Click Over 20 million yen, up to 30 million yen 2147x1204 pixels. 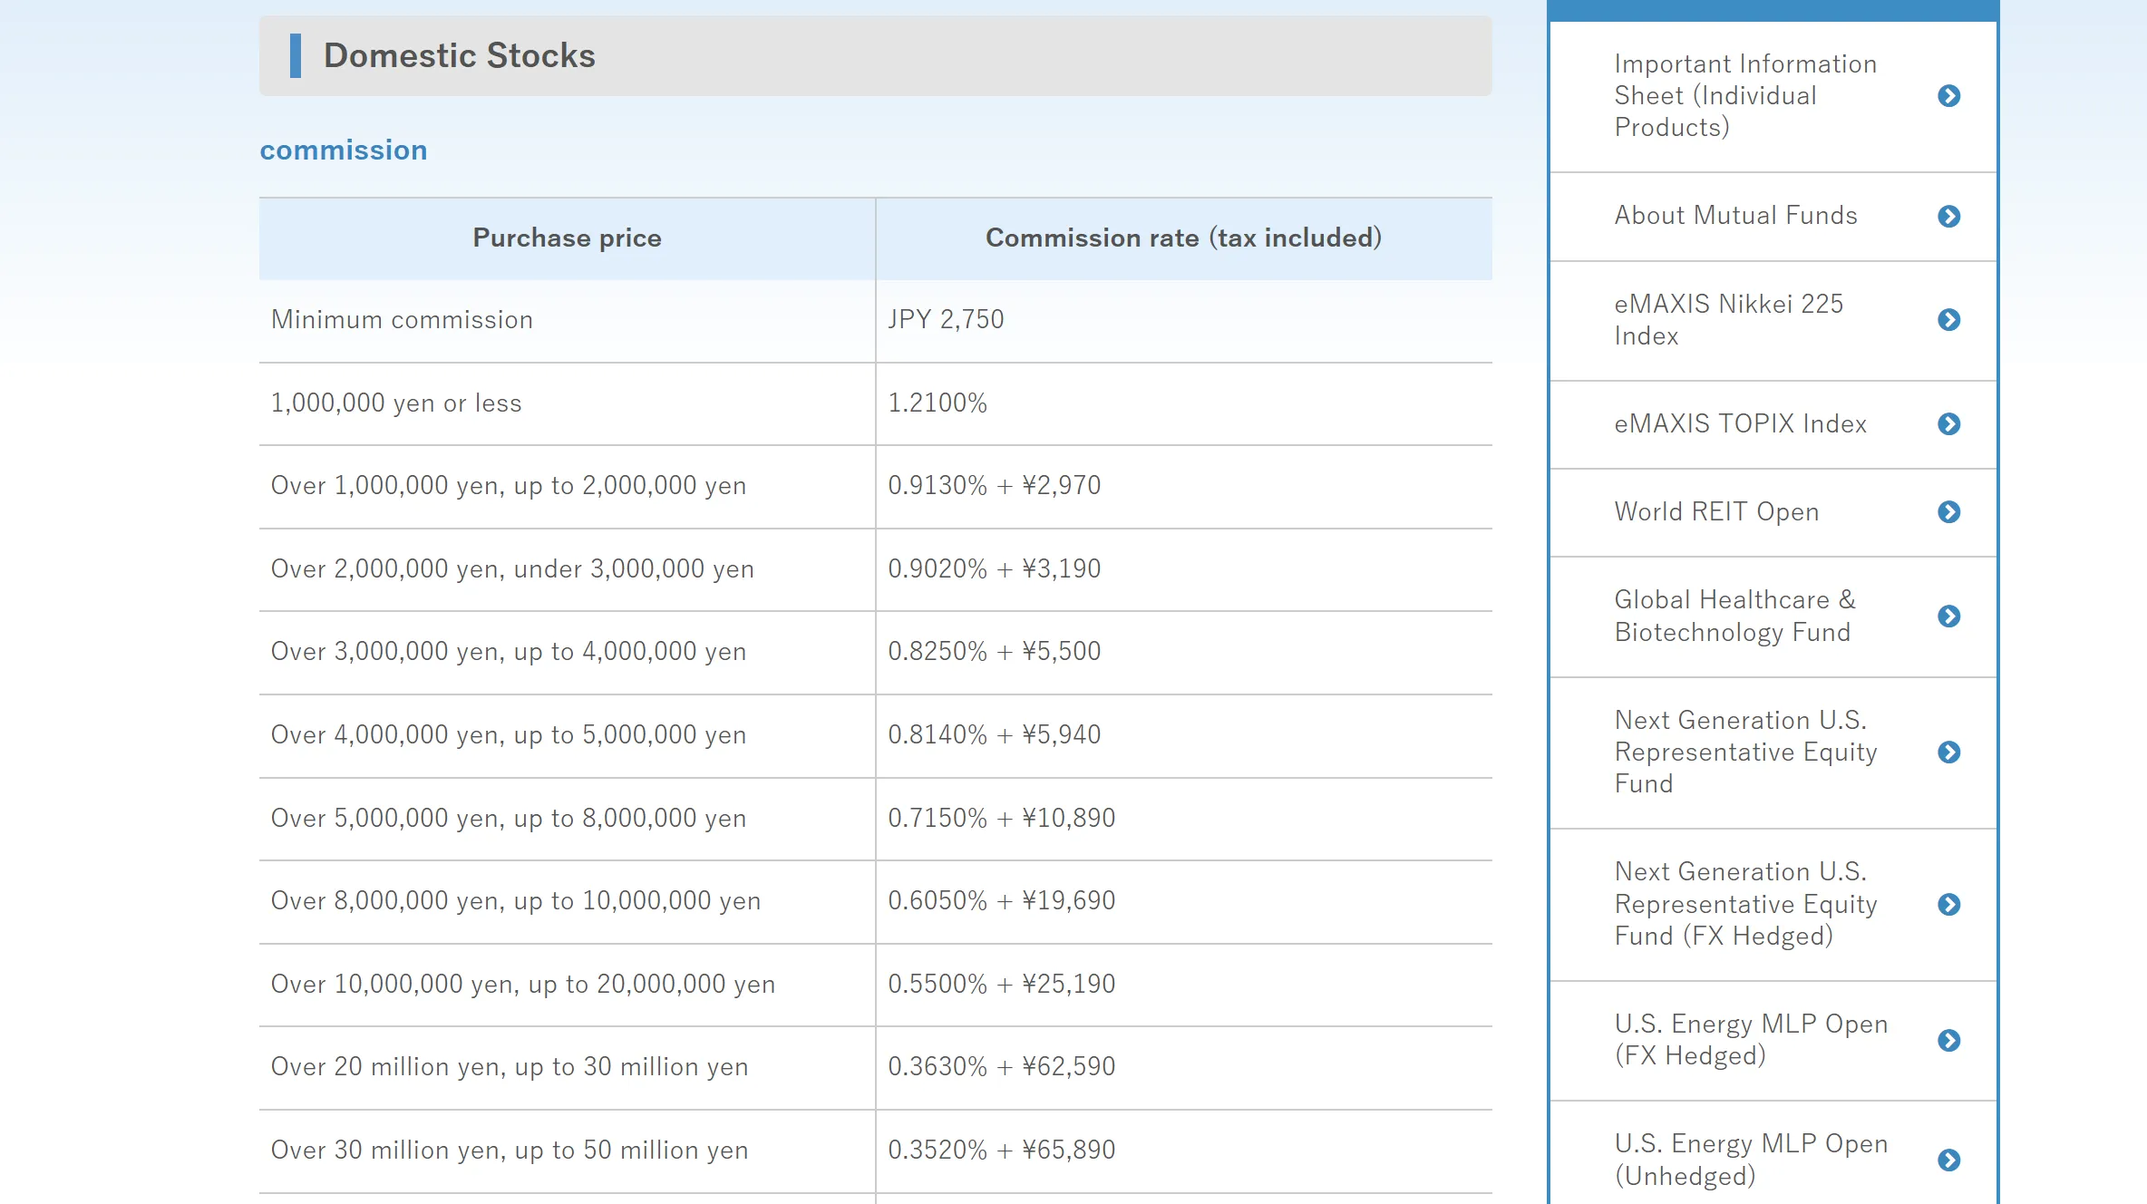[510, 1067]
